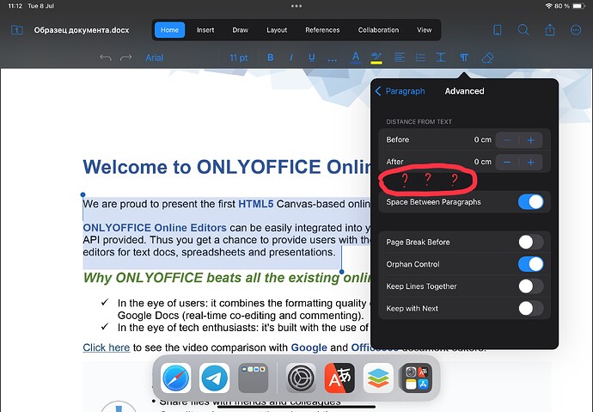This screenshot has width=593, height=412.
Task: Switch to the Insert tab
Action: 205,30
